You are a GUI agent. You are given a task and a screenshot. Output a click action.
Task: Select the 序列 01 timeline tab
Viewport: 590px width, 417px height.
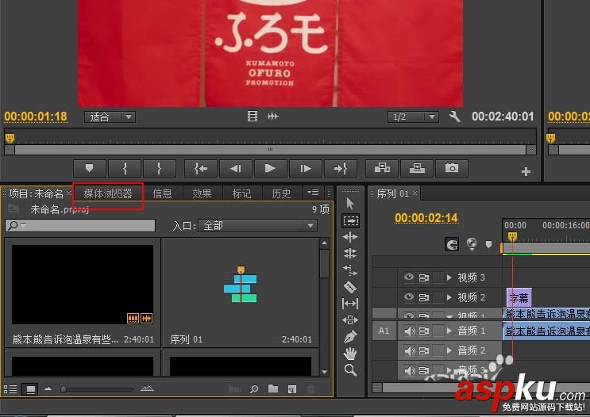click(x=392, y=193)
